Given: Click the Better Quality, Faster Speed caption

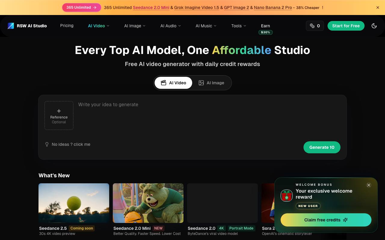Looking at the screenshot, I should [x=147, y=234].
